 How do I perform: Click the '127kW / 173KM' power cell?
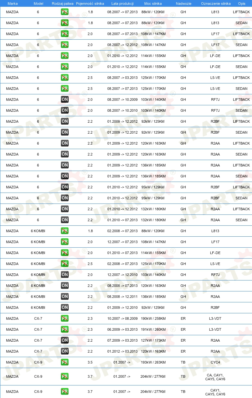[153, 340]
